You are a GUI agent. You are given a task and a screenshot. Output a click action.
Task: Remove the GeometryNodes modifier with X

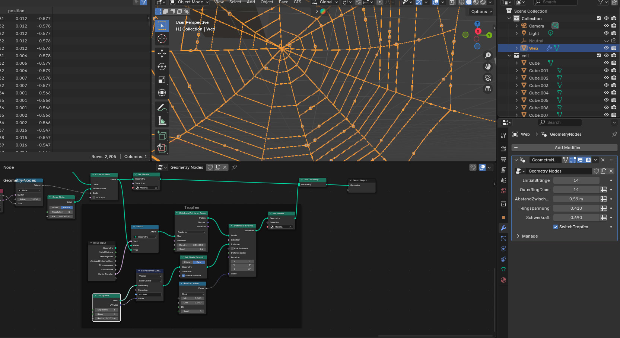tap(603, 160)
